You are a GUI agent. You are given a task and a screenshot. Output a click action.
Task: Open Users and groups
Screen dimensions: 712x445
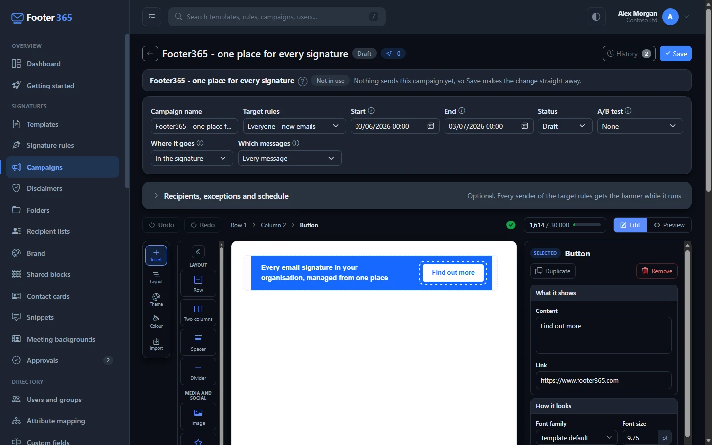(x=62, y=400)
